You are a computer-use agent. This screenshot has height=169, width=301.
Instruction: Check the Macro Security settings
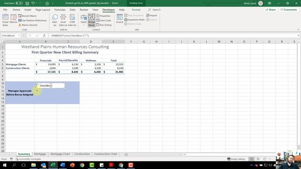click(28, 25)
